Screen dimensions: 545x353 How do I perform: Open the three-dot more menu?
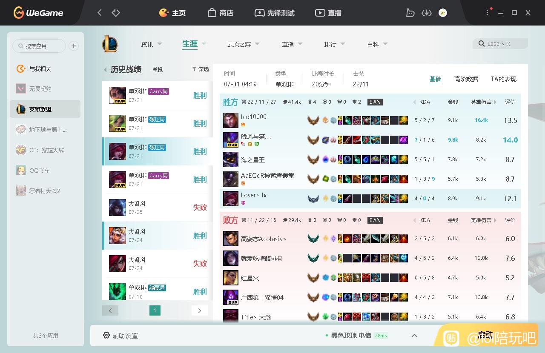tap(488, 13)
